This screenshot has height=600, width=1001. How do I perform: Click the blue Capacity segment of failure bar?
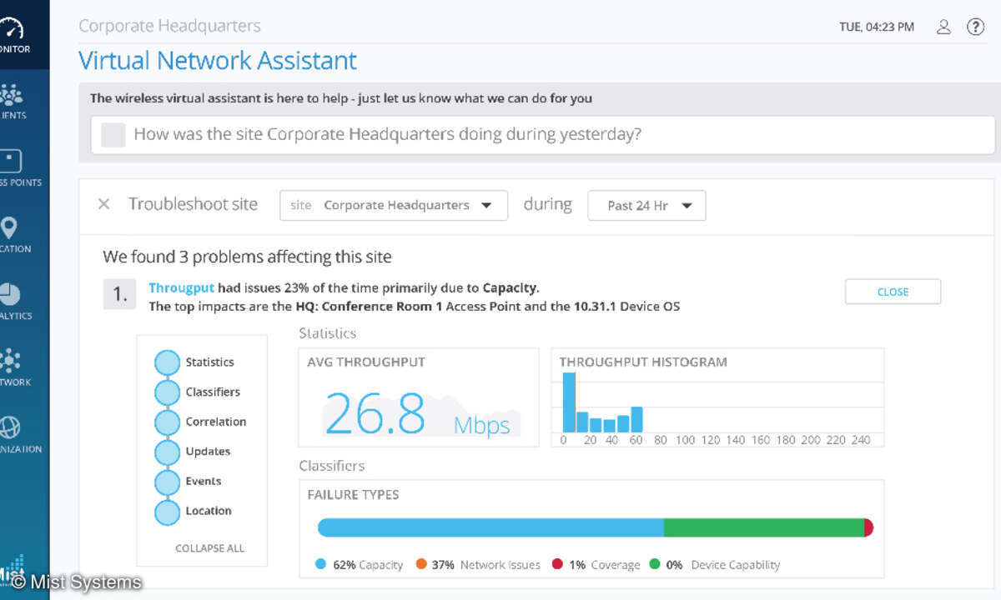490,527
